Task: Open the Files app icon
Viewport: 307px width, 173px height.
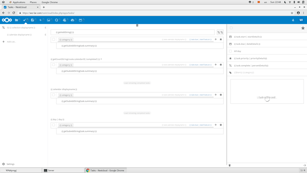Action: pyautogui.click(x=16, y=20)
